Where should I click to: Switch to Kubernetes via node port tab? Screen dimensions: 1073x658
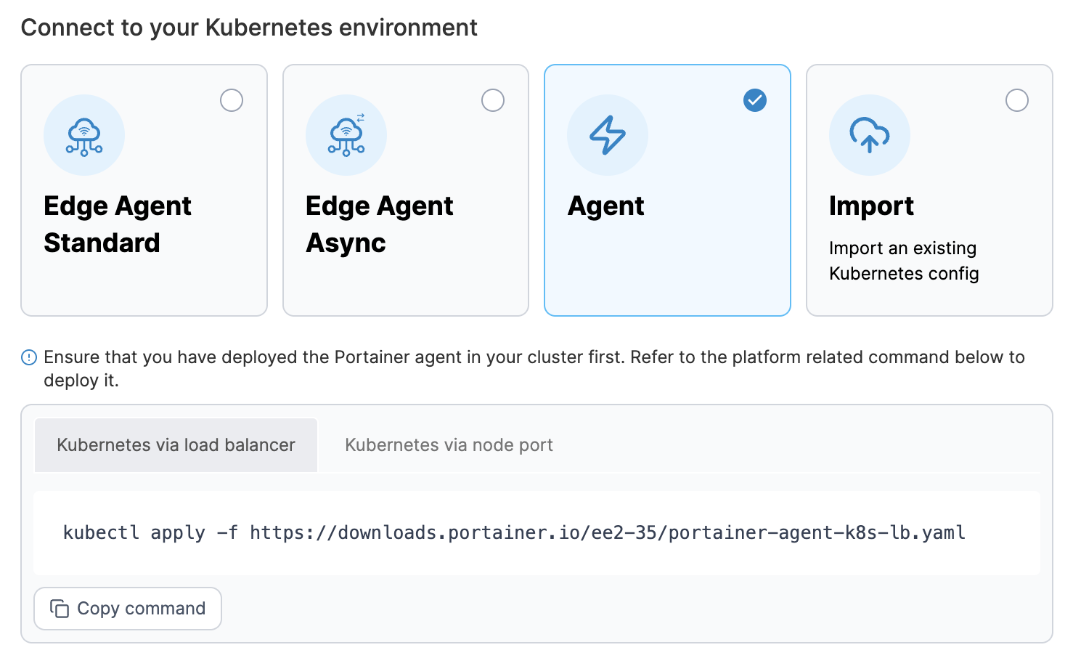(x=449, y=445)
